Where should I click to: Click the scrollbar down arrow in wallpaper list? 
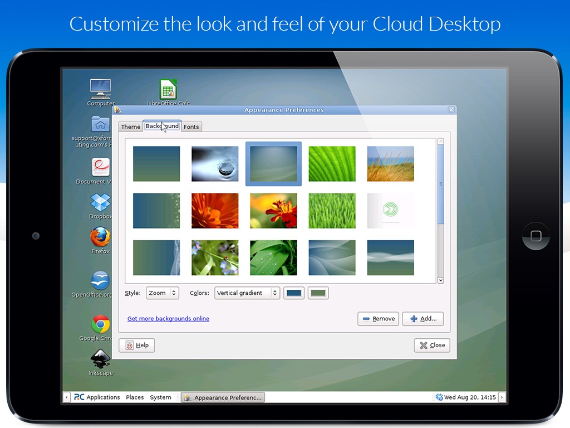click(x=441, y=280)
